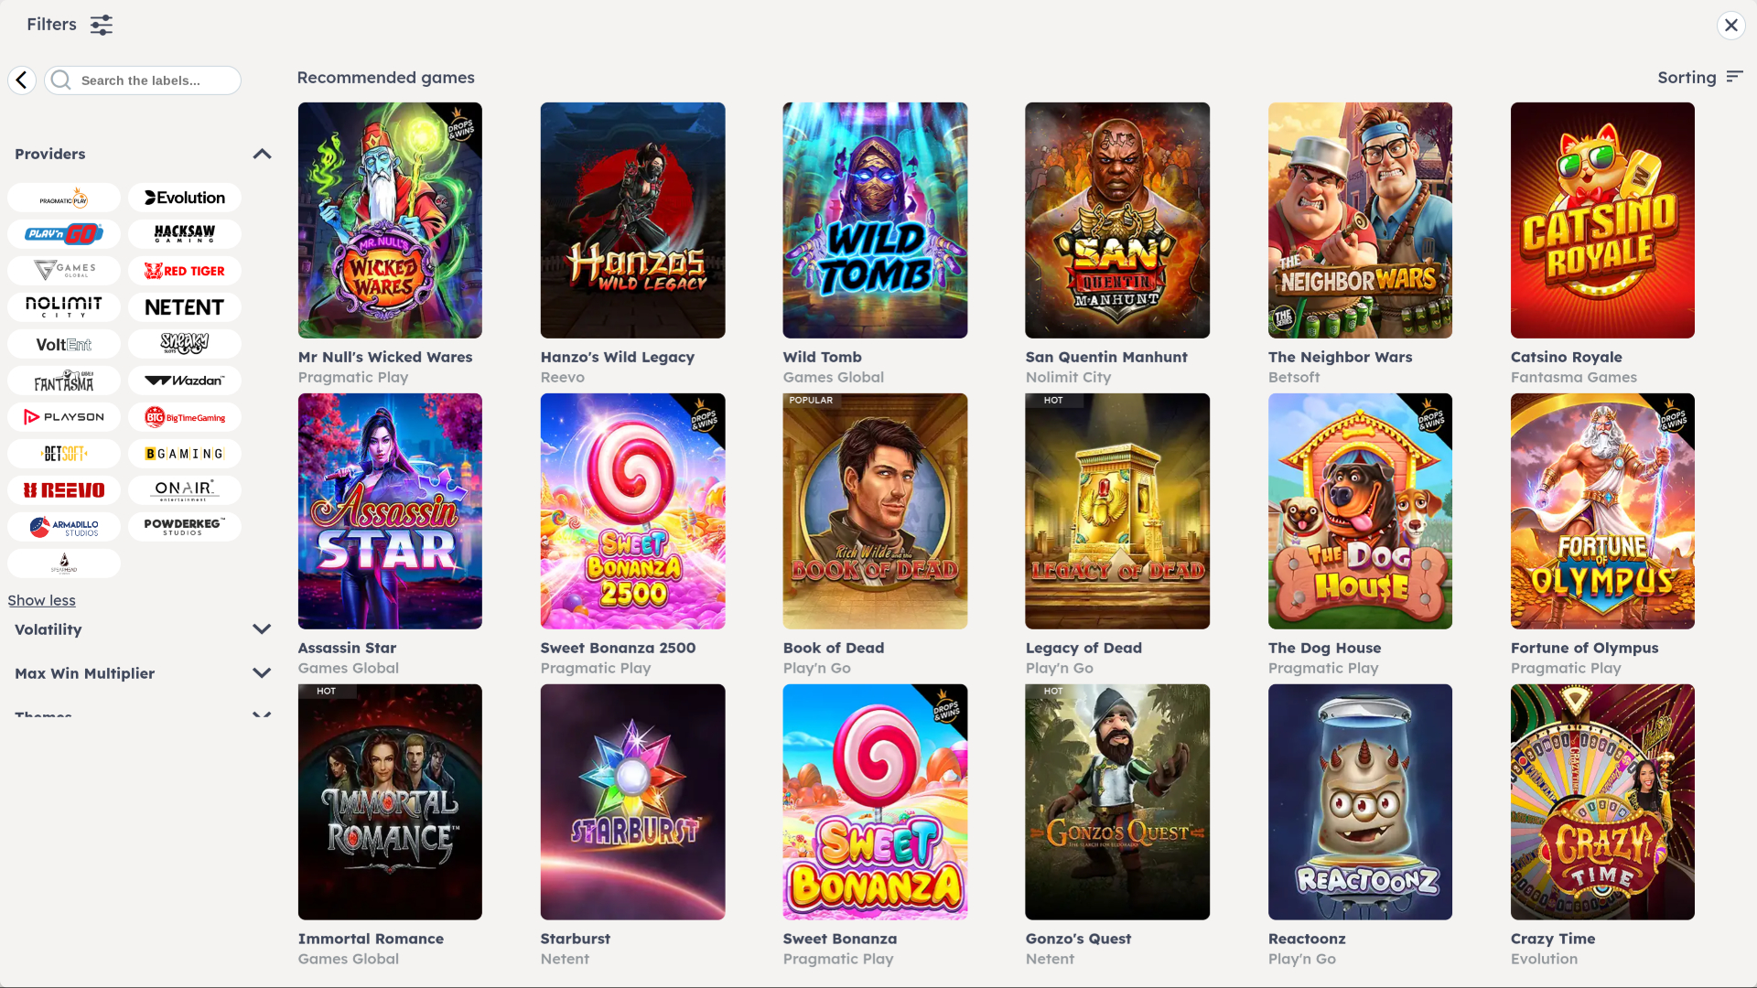Go back using the left arrow button

(22, 81)
